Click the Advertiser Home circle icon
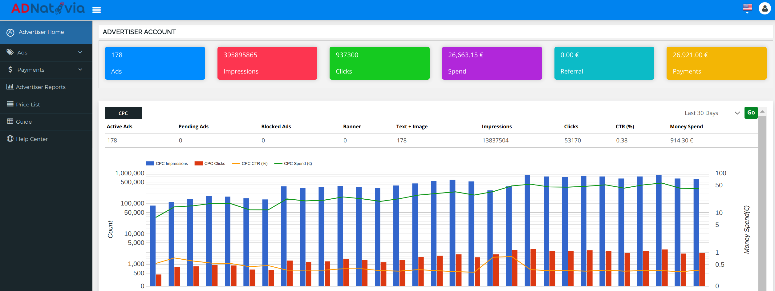775x291 pixels. (x=10, y=32)
